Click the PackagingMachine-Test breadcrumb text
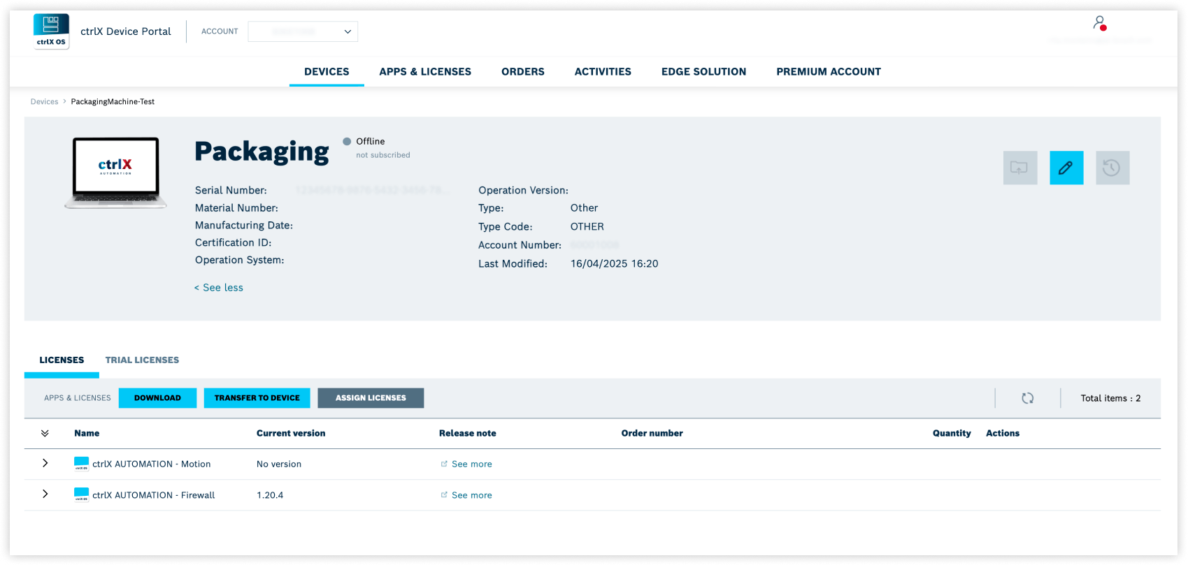 click(x=113, y=102)
